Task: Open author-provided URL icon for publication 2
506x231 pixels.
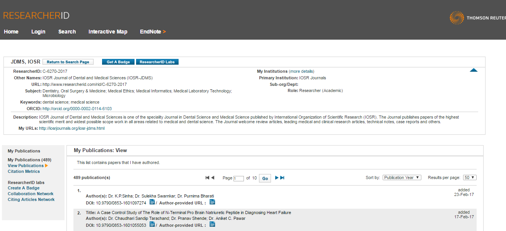Action: pos(212,224)
